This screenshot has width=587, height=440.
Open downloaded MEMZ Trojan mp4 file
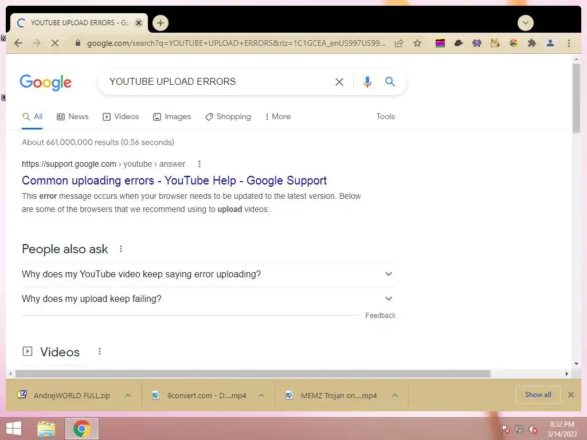pyautogui.click(x=331, y=395)
